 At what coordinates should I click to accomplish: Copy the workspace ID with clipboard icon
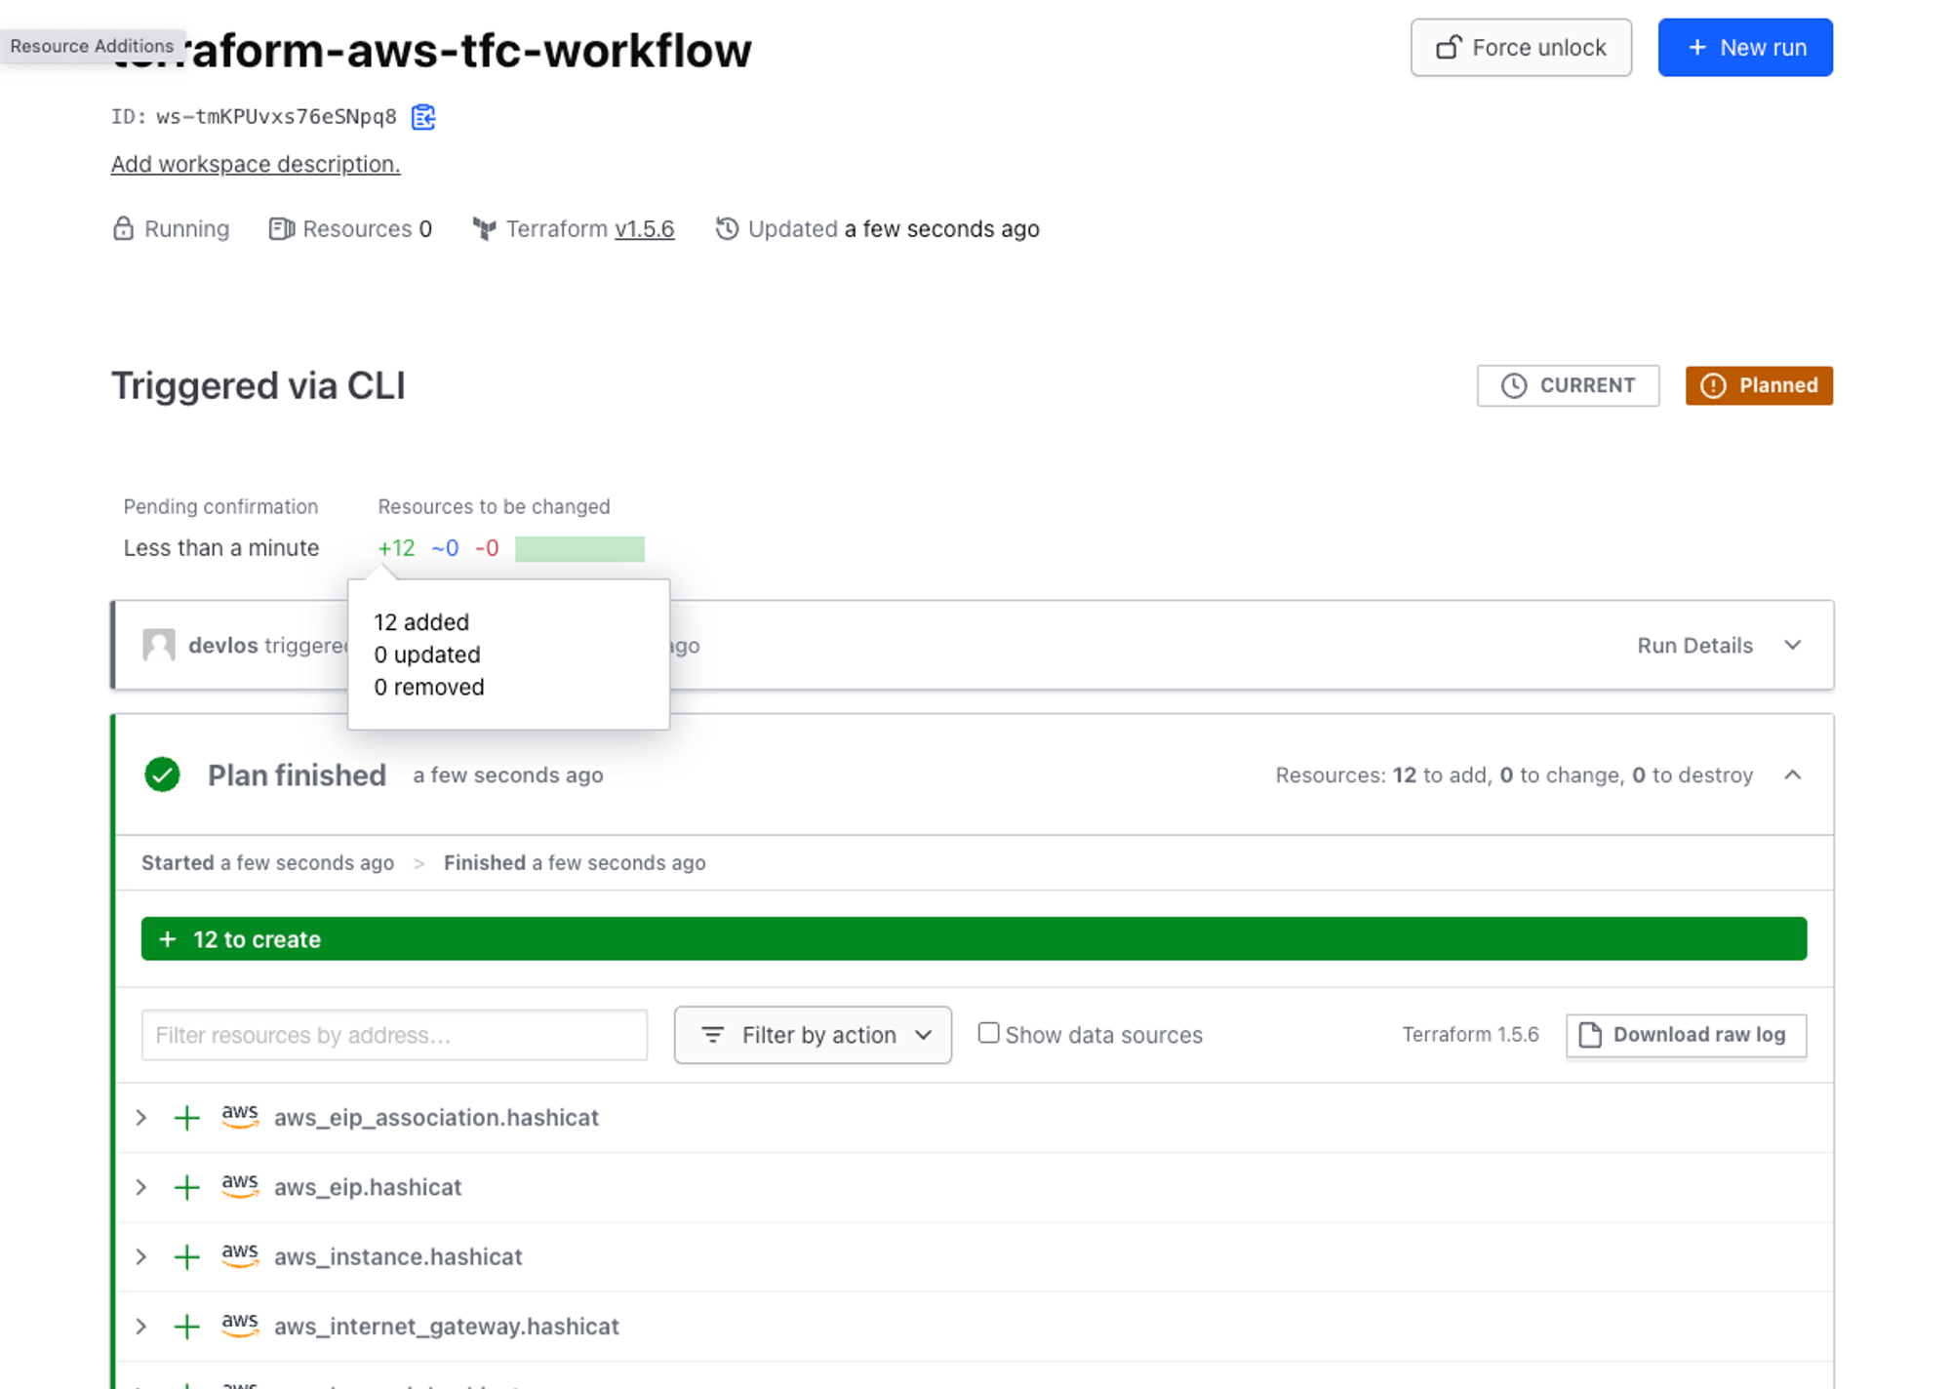point(423,117)
